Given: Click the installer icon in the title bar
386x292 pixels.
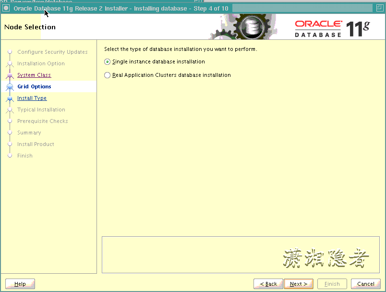Looking at the screenshot, I should point(6,8).
